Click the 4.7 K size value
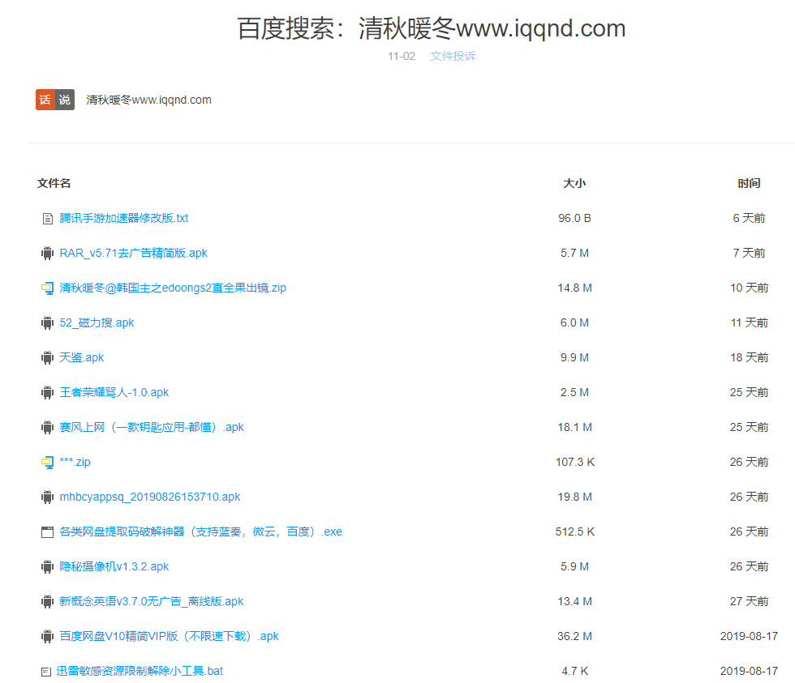The width and height of the screenshot is (795, 683). (x=574, y=672)
